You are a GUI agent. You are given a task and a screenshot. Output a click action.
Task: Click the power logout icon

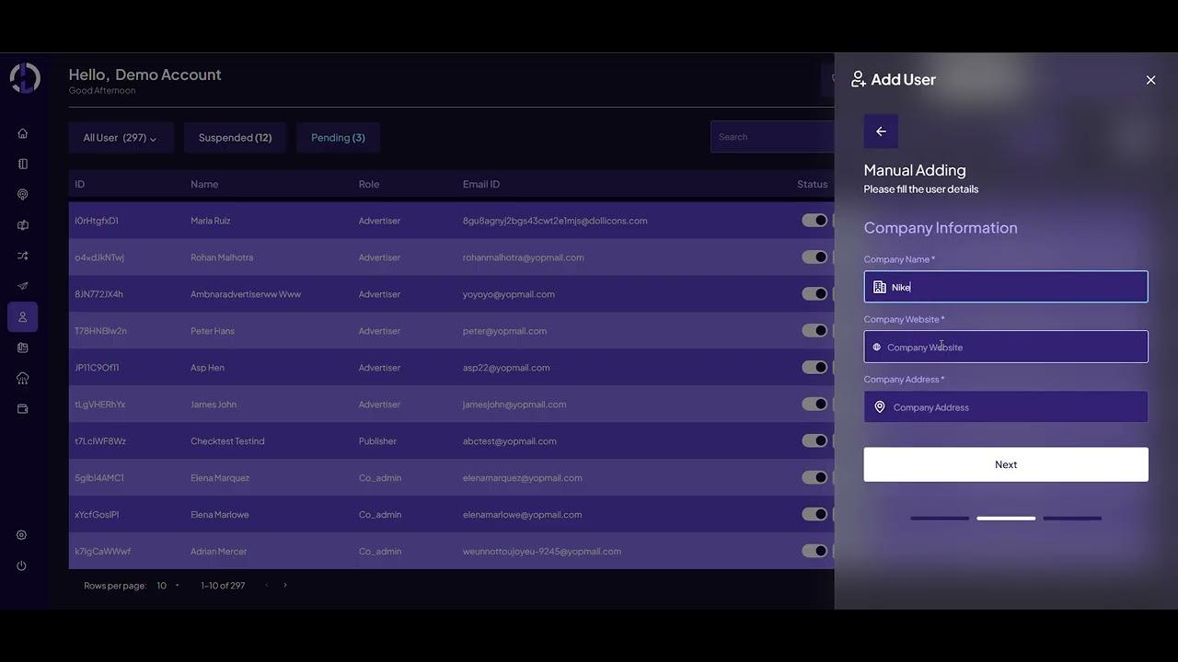coord(22,565)
